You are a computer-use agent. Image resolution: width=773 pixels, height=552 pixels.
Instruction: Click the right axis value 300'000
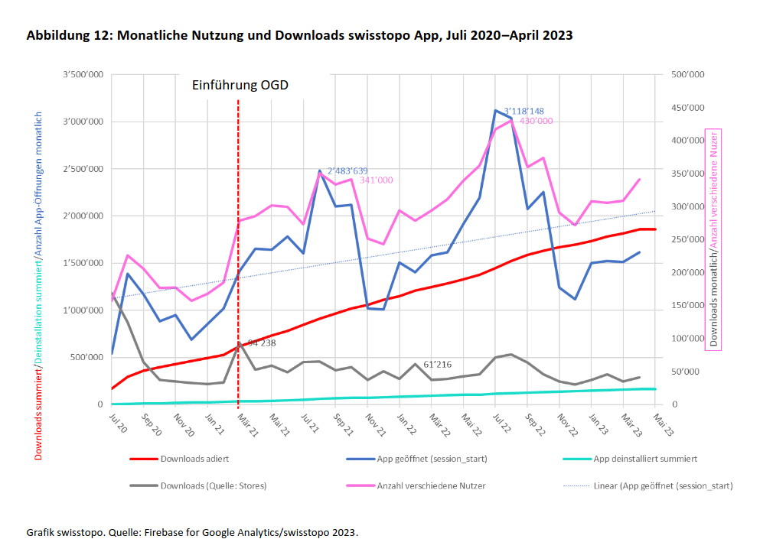pos(688,207)
